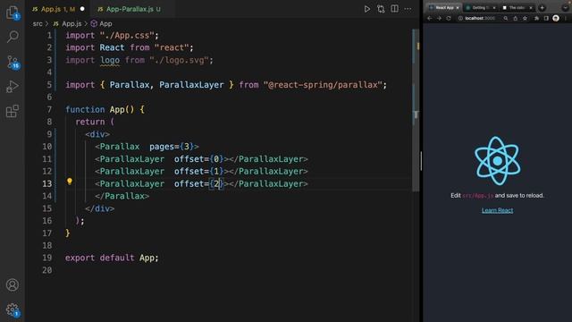Image resolution: width=572 pixels, height=322 pixels.
Task: Open the Accounts menu icon
Action: (x=13, y=284)
